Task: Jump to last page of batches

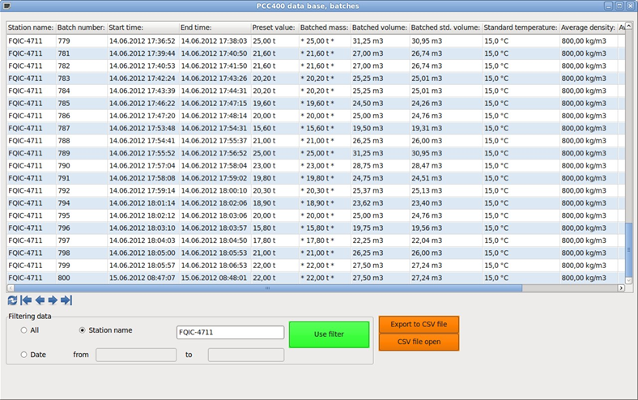Action: pos(66,300)
